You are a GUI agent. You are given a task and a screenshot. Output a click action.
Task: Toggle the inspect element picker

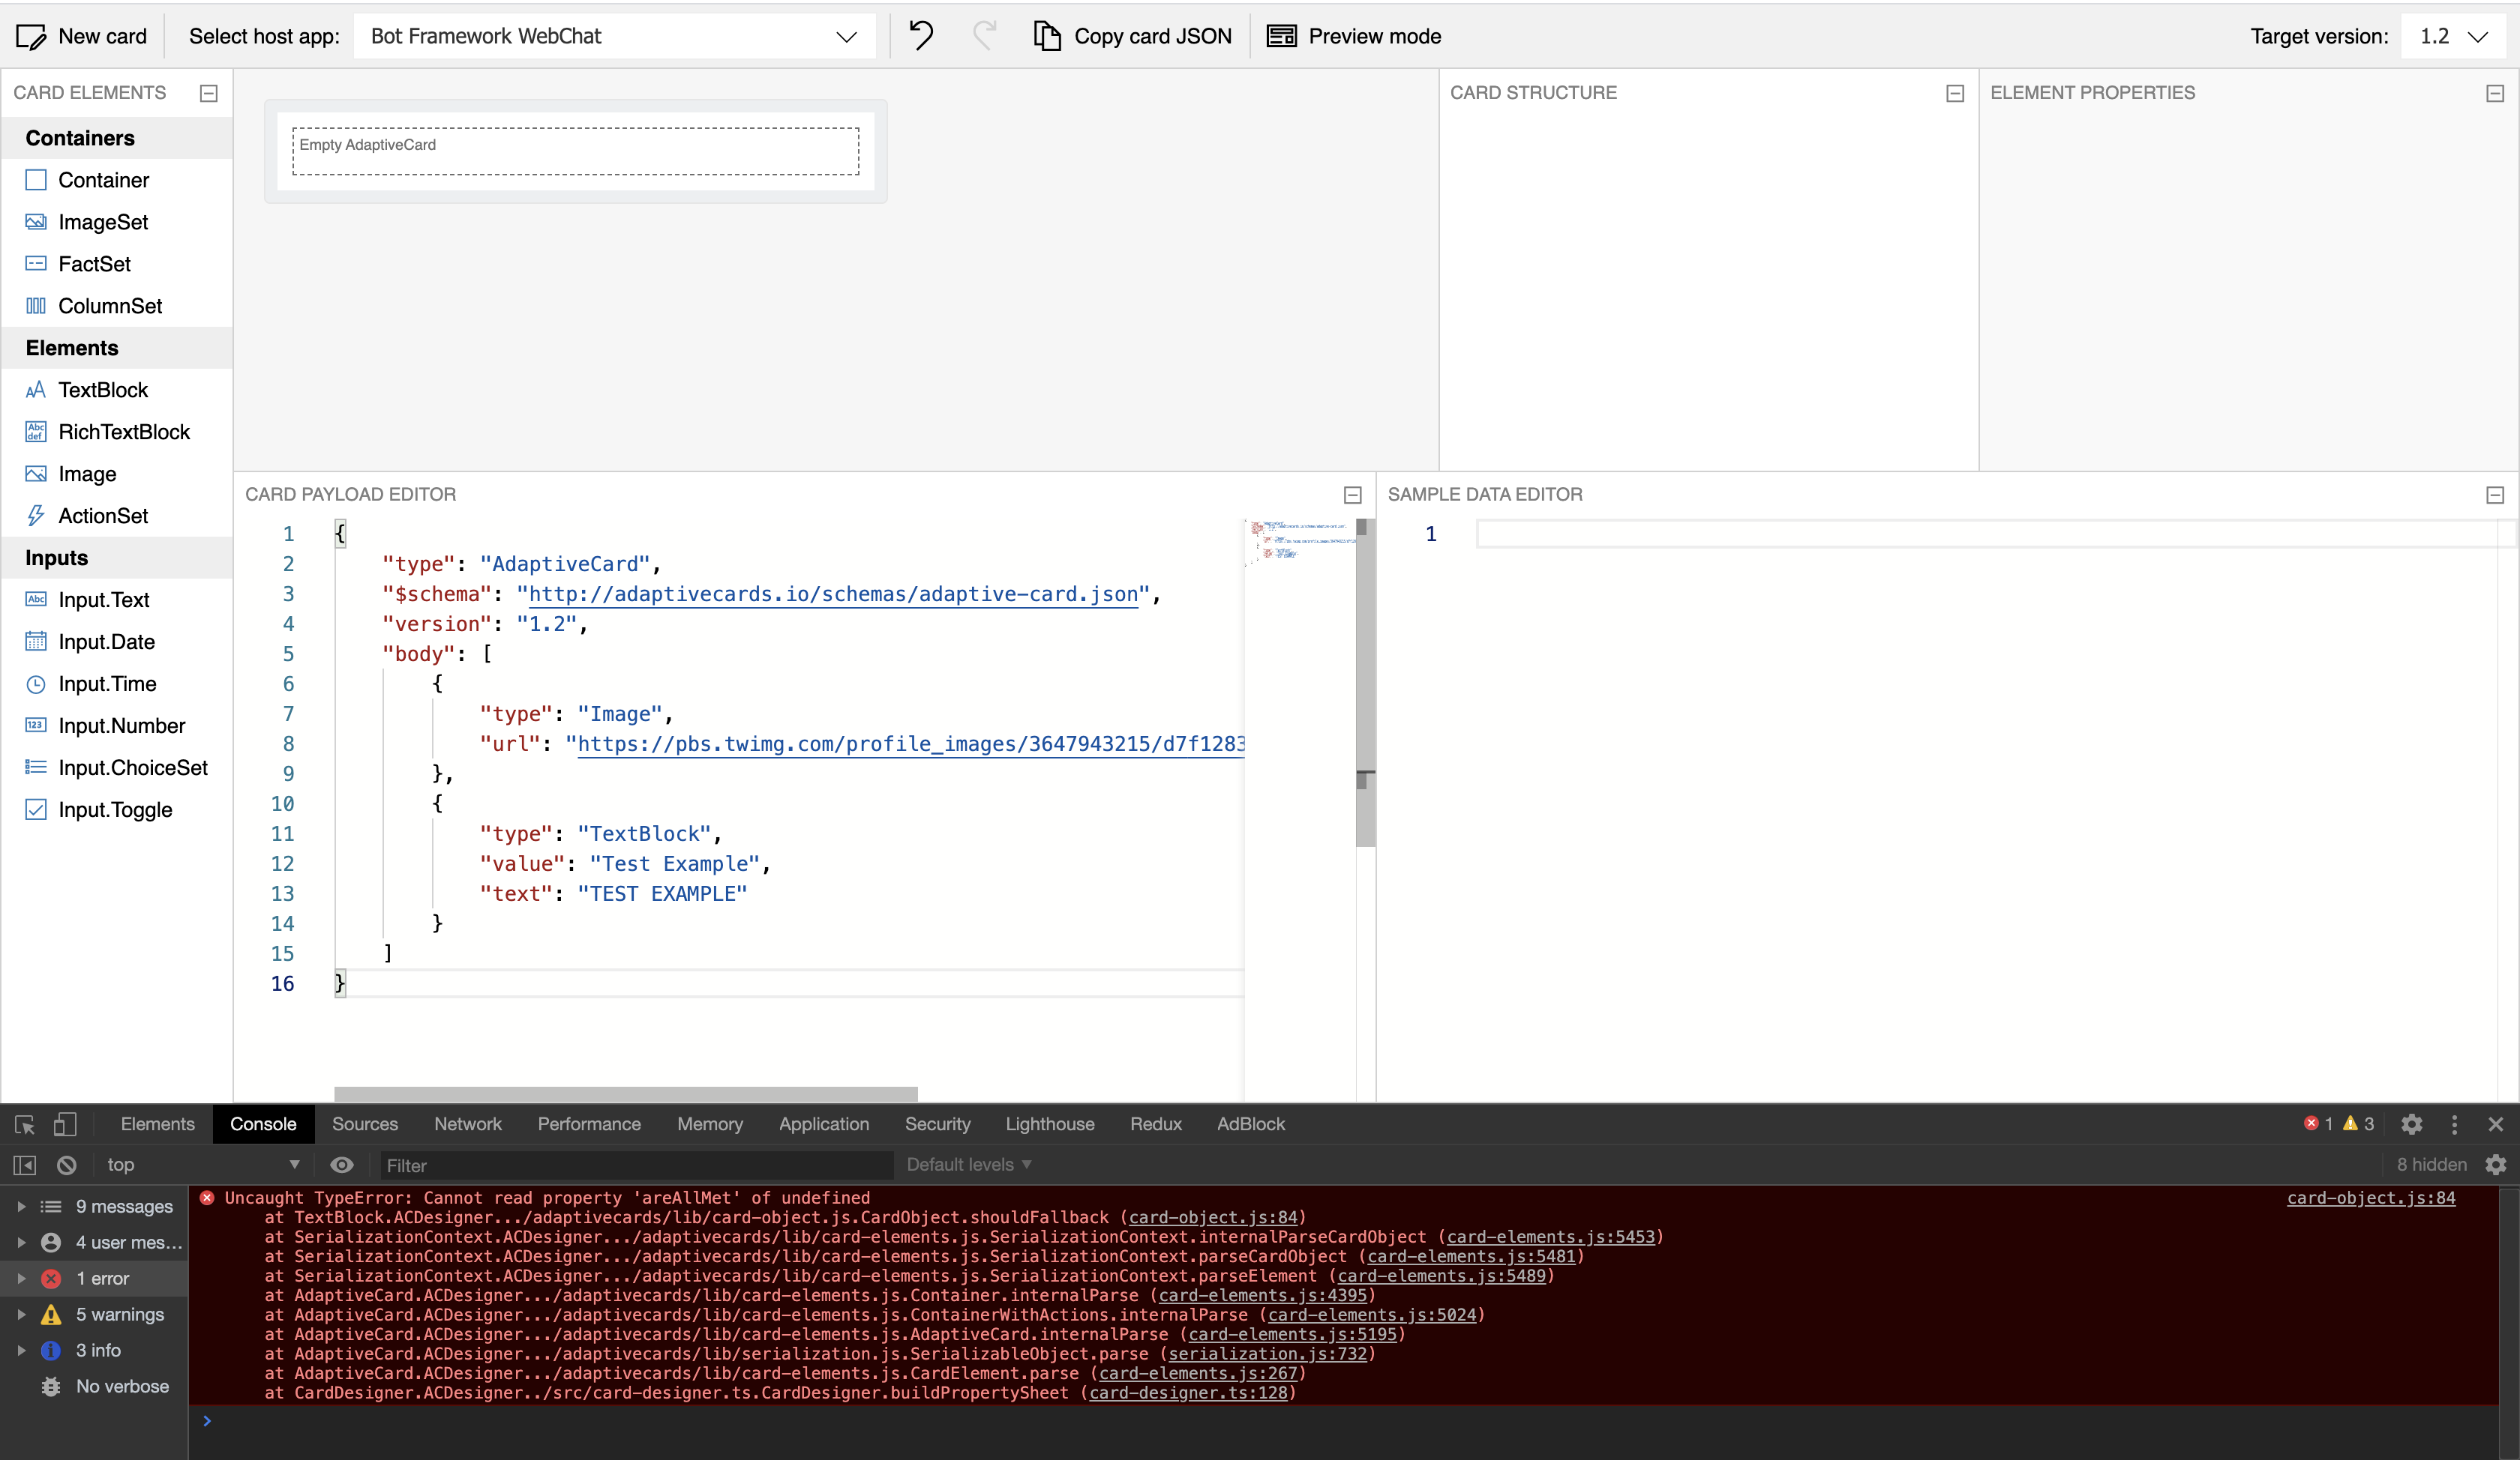click(24, 1123)
